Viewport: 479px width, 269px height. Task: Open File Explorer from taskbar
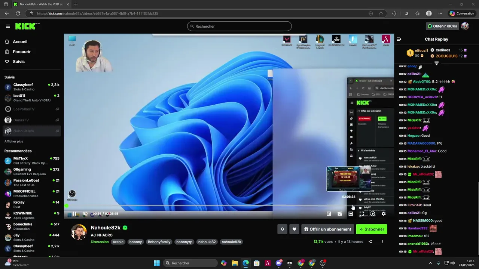pyautogui.click(x=235, y=263)
